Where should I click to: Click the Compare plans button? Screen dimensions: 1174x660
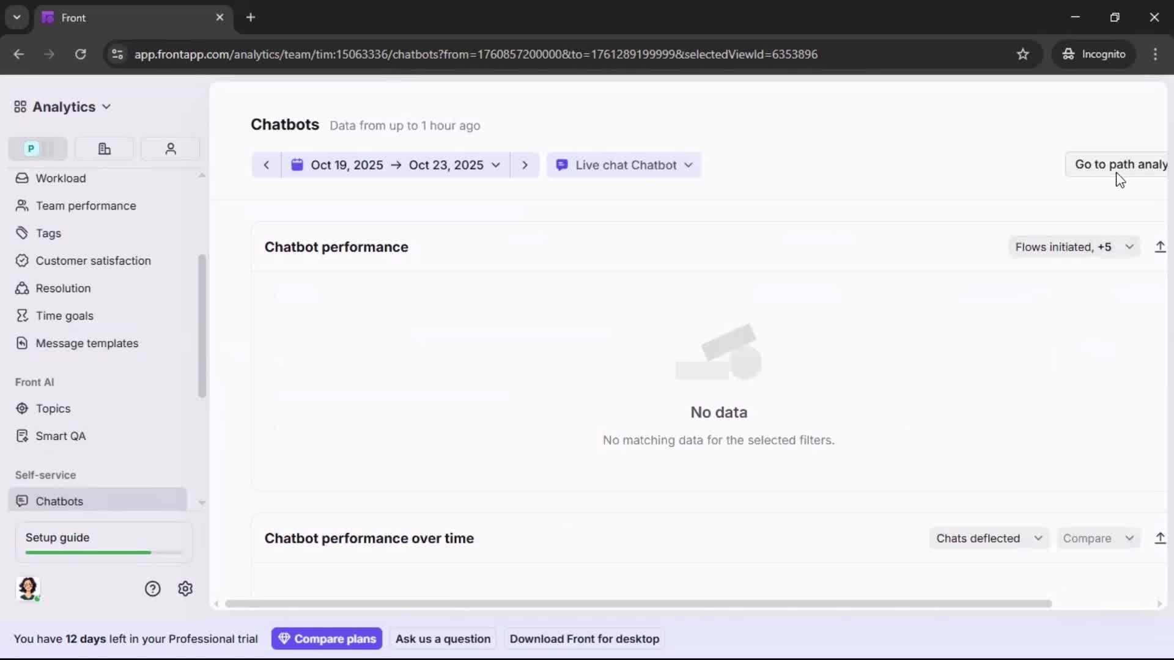coord(327,639)
